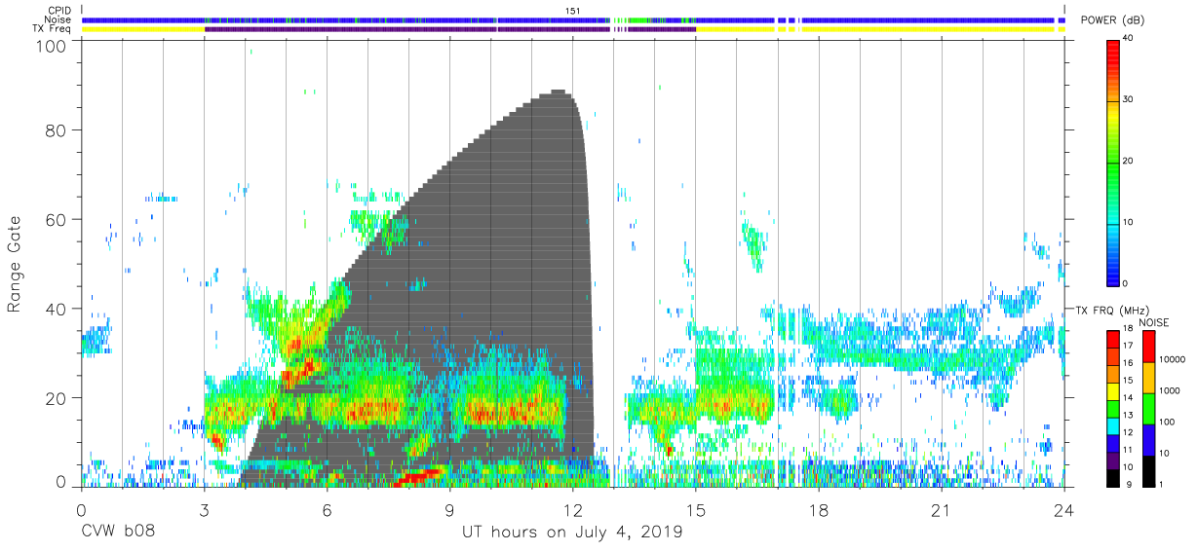Click the 15 tick on the TX FRQ legend
This screenshot has width=1197, height=552.
1128,381
